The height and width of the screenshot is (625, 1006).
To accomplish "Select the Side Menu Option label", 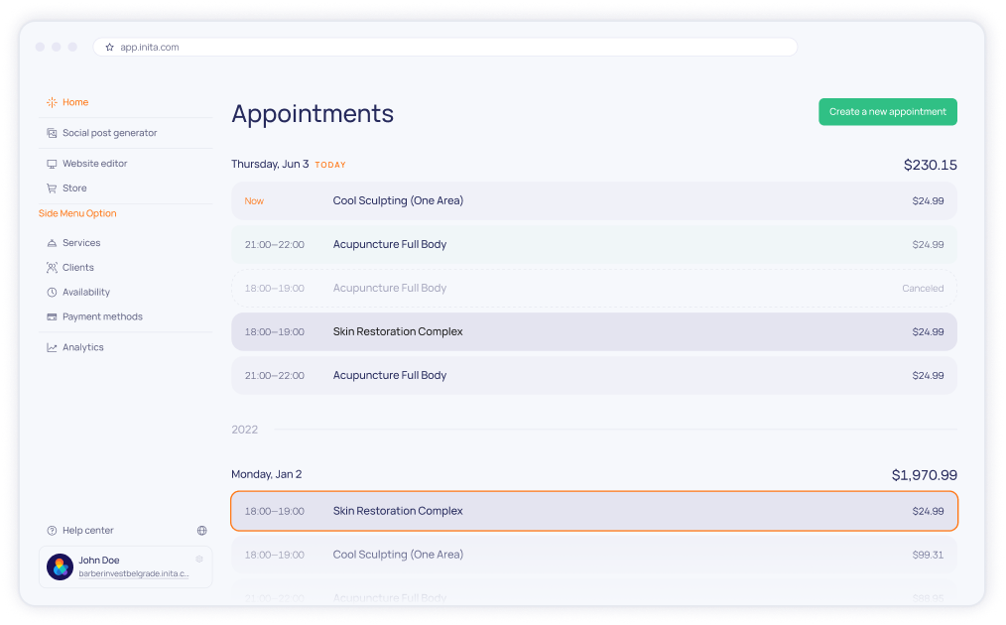I will click(x=77, y=212).
